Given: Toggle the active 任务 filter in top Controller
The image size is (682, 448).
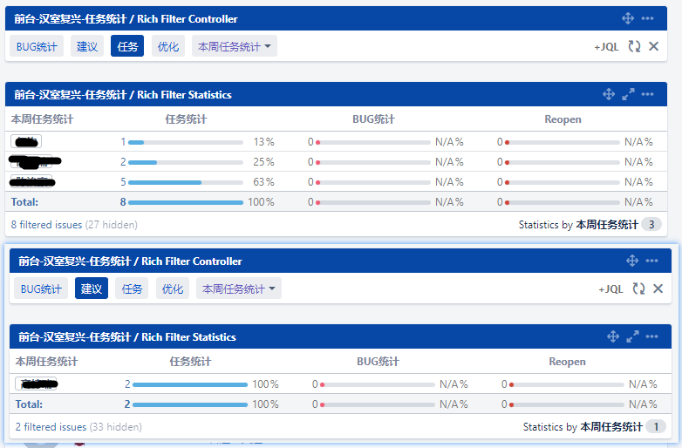Looking at the screenshot, I should click(x=127, y=46).
